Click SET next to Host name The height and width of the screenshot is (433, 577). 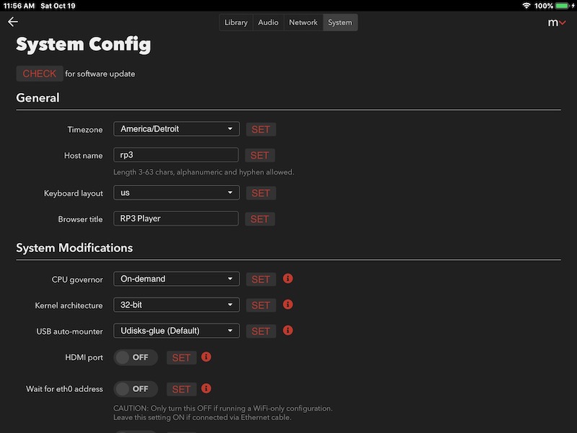[260, 155]
